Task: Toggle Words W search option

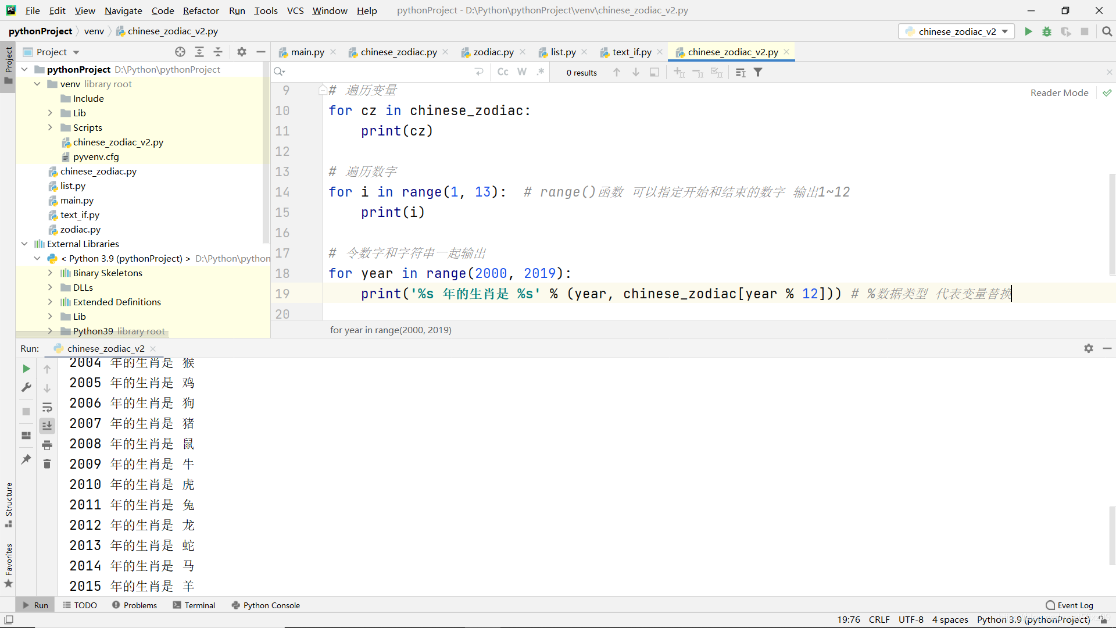Action: pos(522,72)
